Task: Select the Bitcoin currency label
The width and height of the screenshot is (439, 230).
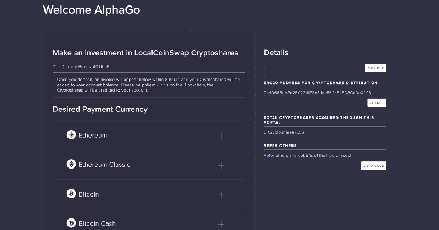Action: 89,194
